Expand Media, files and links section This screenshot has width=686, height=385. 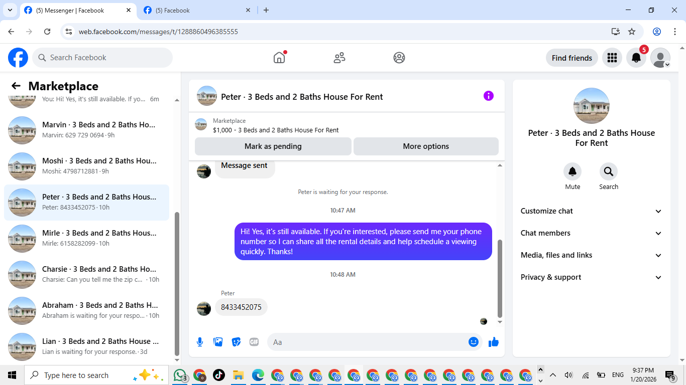tap(592, 255)
